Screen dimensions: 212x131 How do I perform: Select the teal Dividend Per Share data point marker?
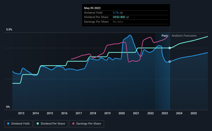click(170, 48)
